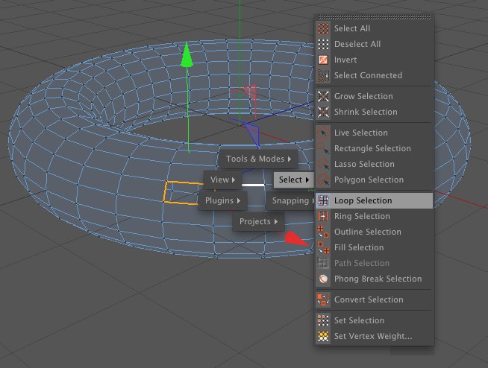Click the Ring Selection icon
Image resolution: width=488 pixels, height=368 pixels.
point(323,216)
